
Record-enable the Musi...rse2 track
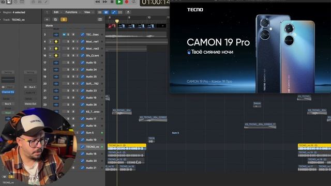click(x=73, y=49)
